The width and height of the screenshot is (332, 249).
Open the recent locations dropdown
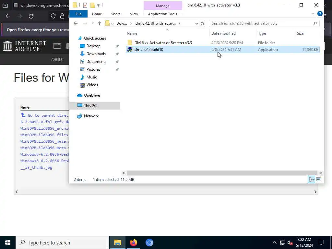tap(93, 23)
